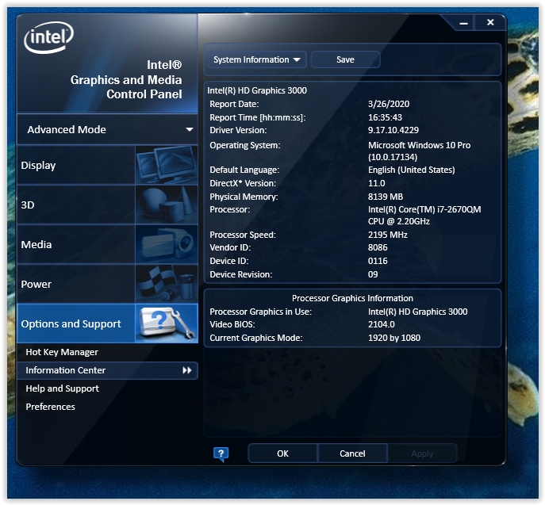Open Preferences

click(51, 407)
